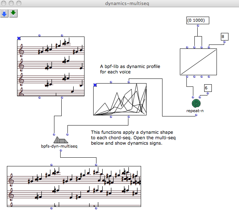Toggle the lock on the bpf-lib box
This screenshot has width=239, height=217.
(95, 85)
